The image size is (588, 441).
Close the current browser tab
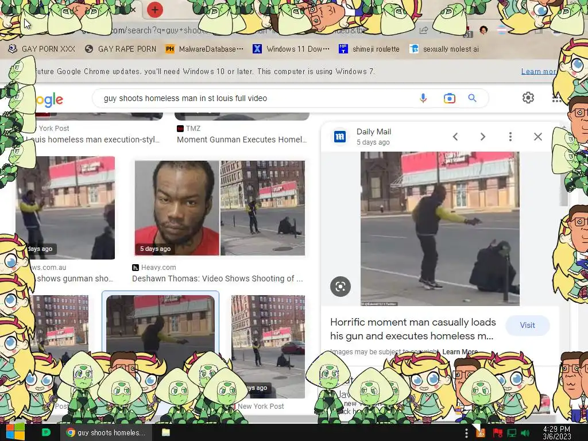coord(133,10)
